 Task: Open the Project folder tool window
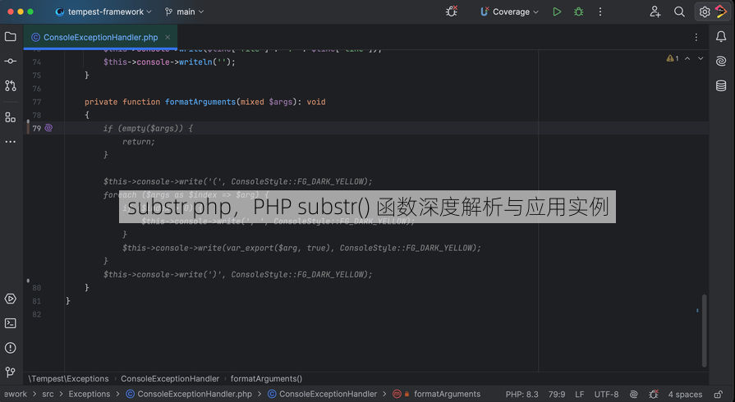11,37
